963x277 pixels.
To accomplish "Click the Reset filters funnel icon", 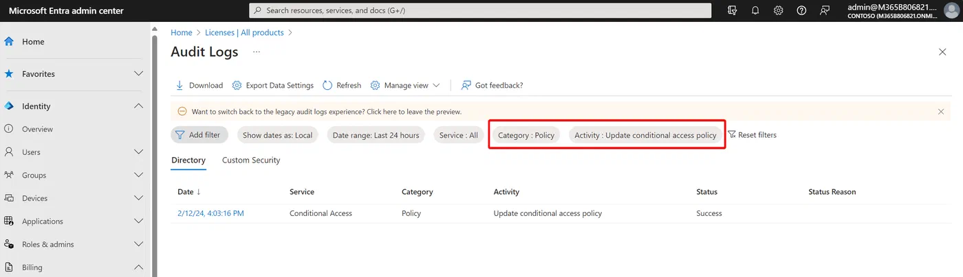I will click(732, 135).
